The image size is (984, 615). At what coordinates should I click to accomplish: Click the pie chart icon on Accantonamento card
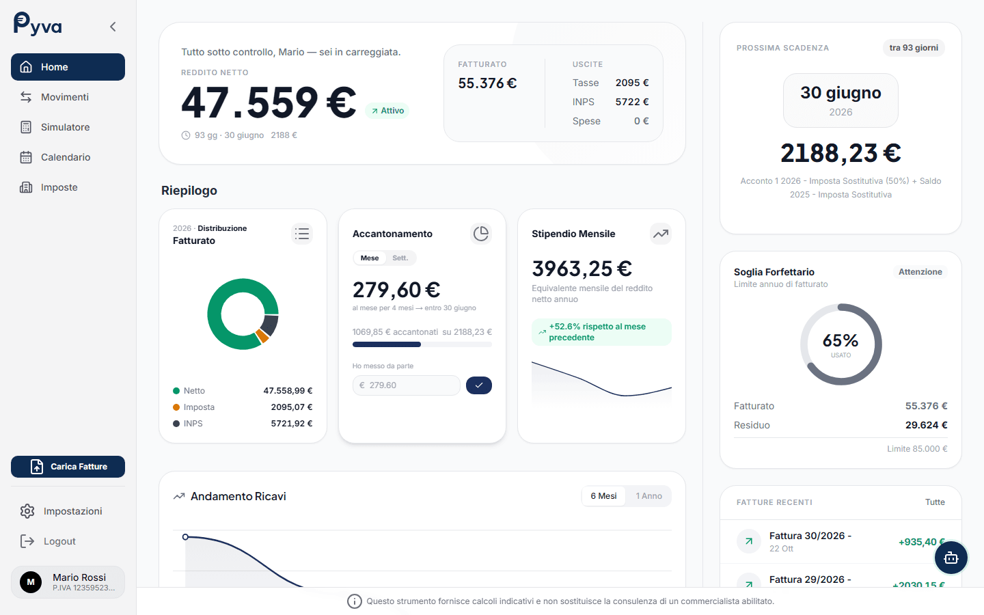pyautogui.click(x=481, y=233)
